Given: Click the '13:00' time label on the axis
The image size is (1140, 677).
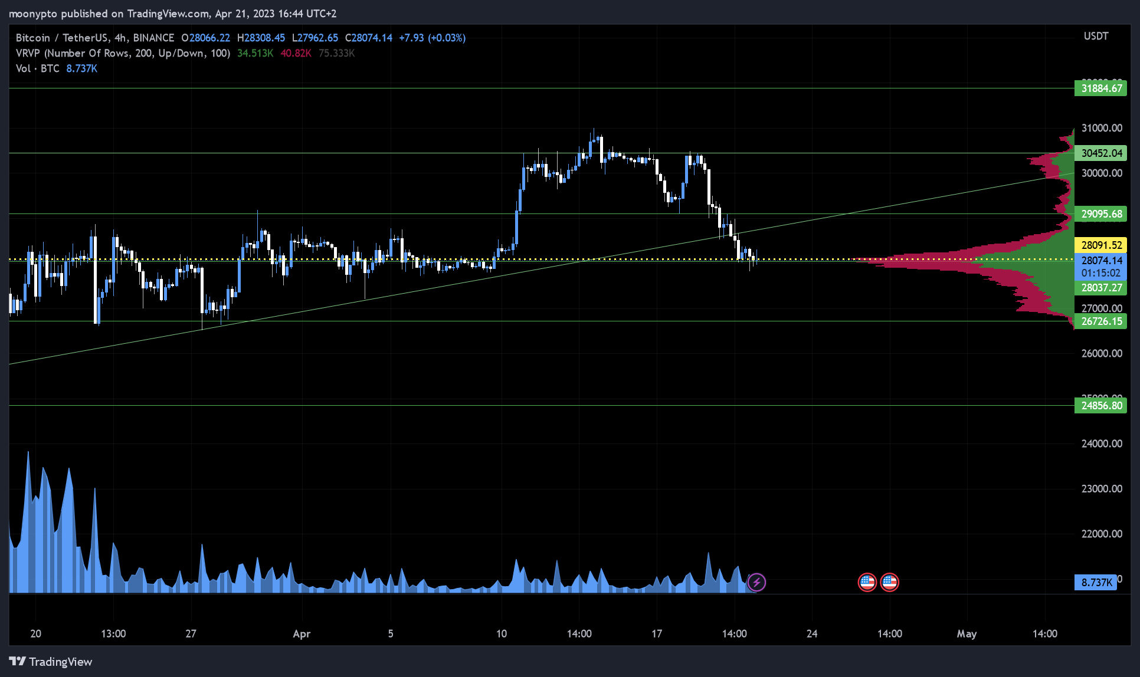Looking at the screenshot, I should click(113, 634).
